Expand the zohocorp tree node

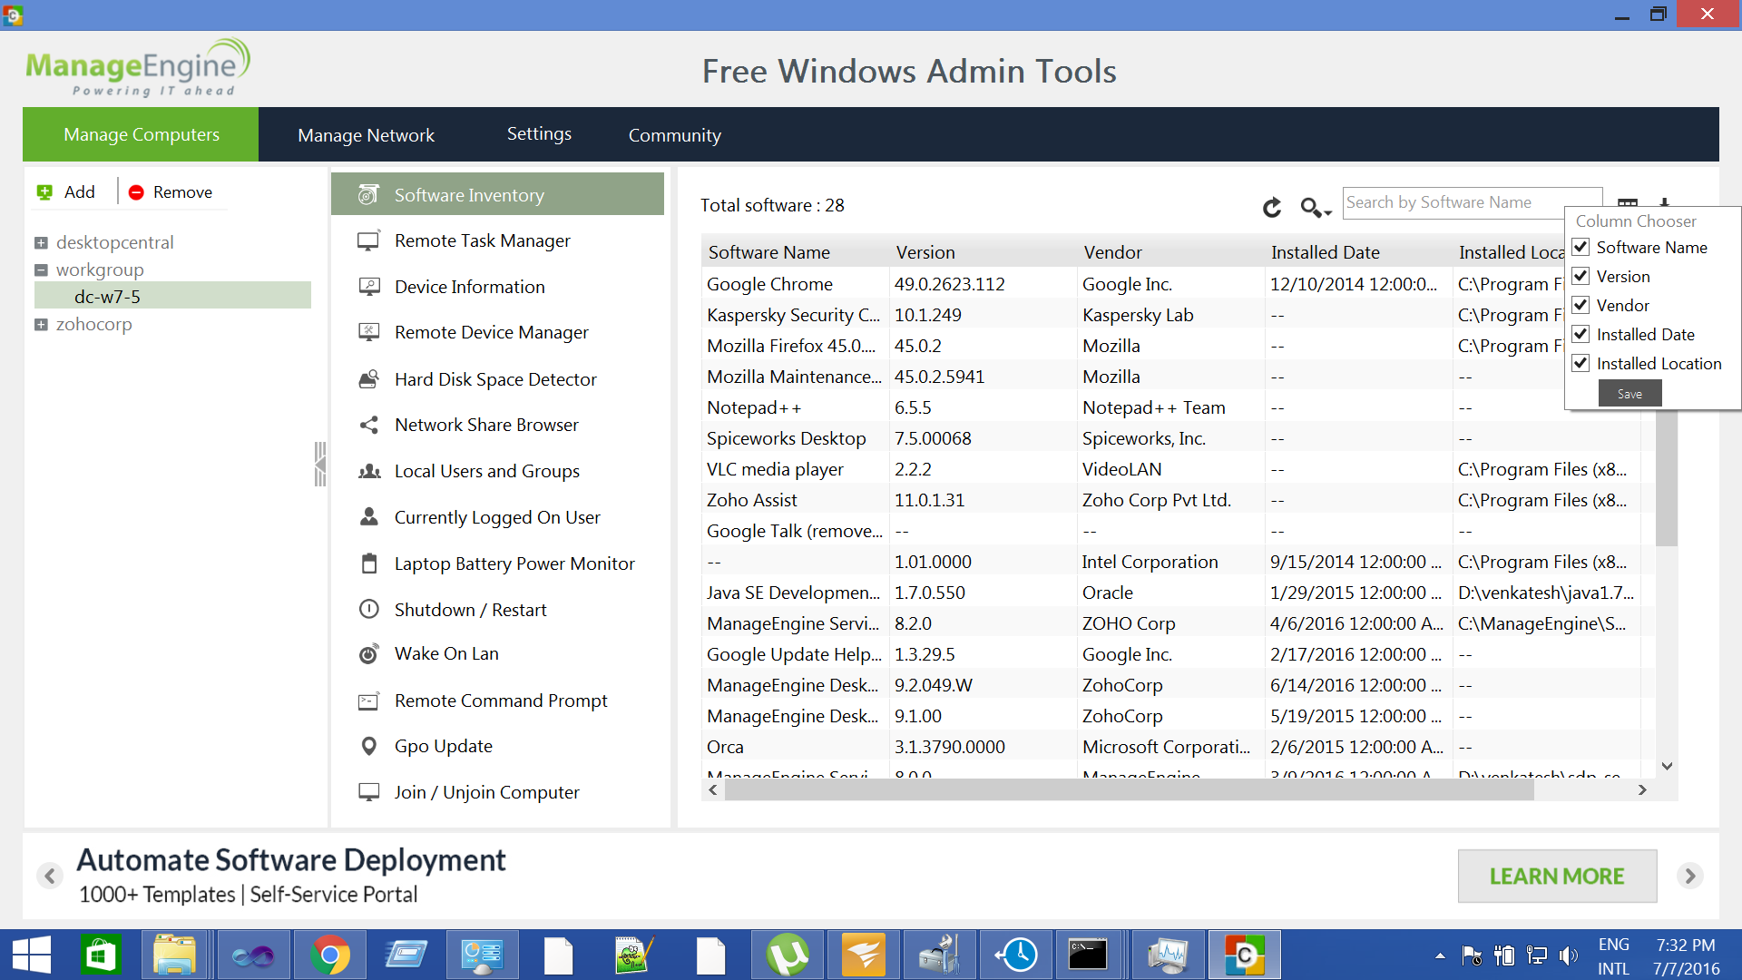[x=41, y=324]
